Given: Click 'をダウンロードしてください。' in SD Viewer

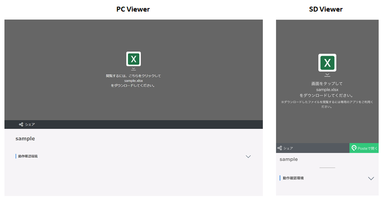Looking at the screenshot, I should pos(327,96).
